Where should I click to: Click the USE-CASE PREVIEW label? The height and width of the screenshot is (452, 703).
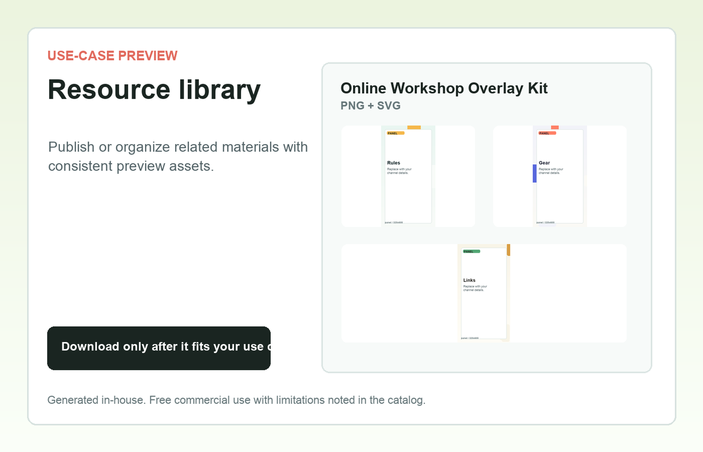tap(112, 56)
